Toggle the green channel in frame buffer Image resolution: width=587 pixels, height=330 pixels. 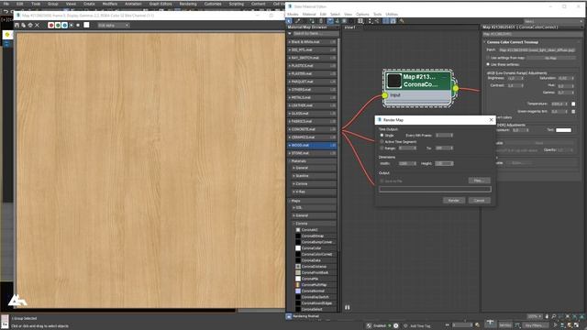pos(58,25)
